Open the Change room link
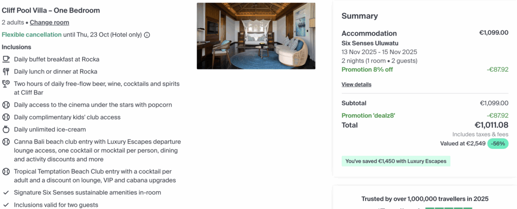 pos(49,23)
